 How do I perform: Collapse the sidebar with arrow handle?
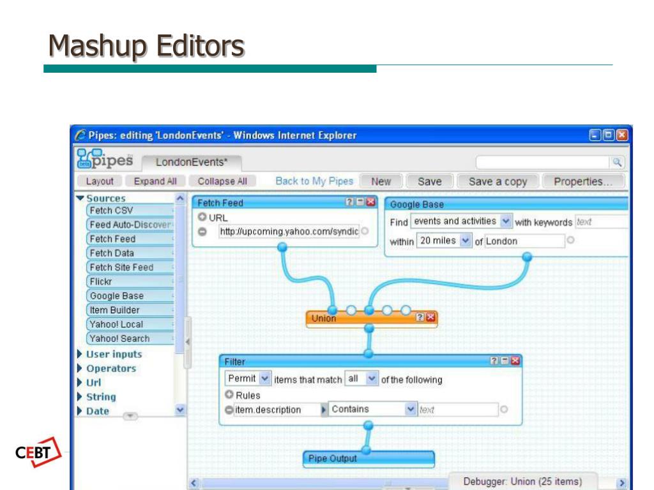pyautogui.click(x=187, y=342)
